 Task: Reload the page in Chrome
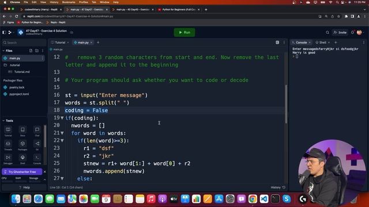pyautogui.click(x=17, y=17)
